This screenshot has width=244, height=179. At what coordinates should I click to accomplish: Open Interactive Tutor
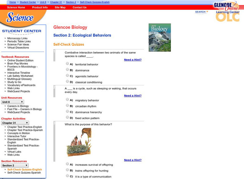point(17,136)
